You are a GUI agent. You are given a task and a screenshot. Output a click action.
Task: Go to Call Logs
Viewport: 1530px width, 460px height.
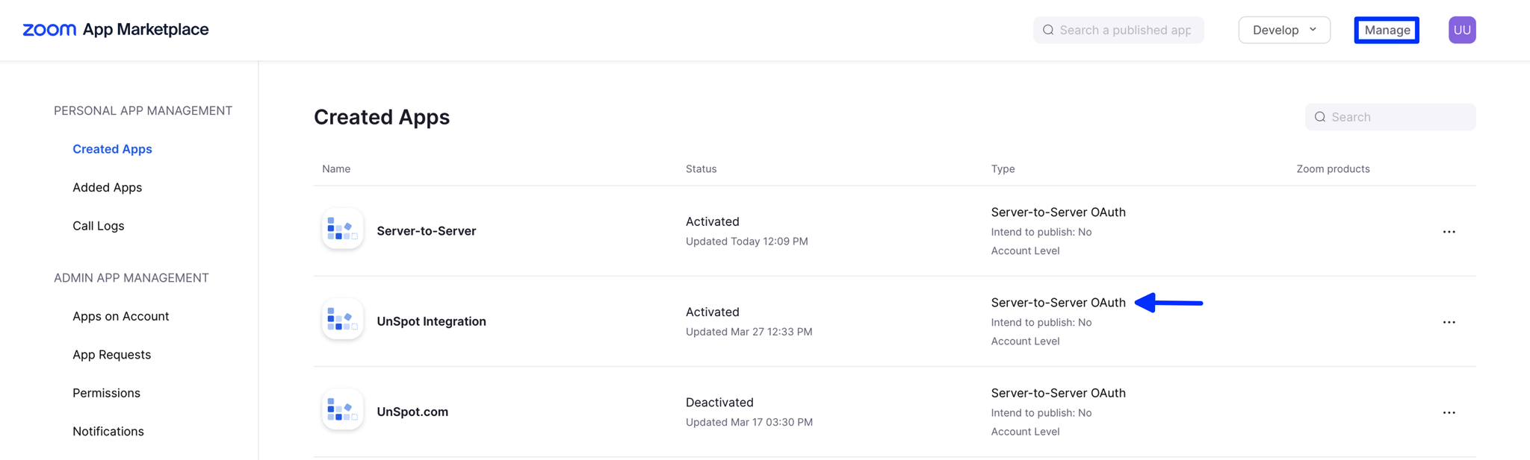(x=98, y=226)
